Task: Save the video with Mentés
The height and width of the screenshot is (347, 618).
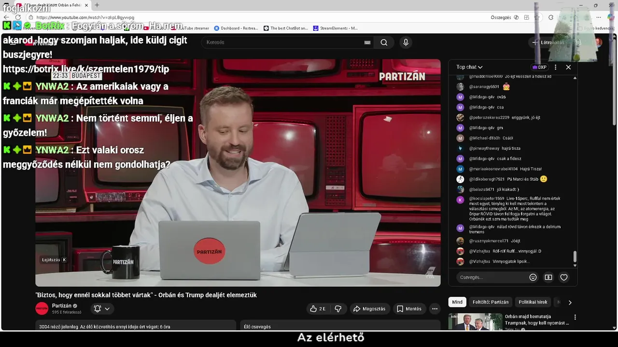Action: 409,309
